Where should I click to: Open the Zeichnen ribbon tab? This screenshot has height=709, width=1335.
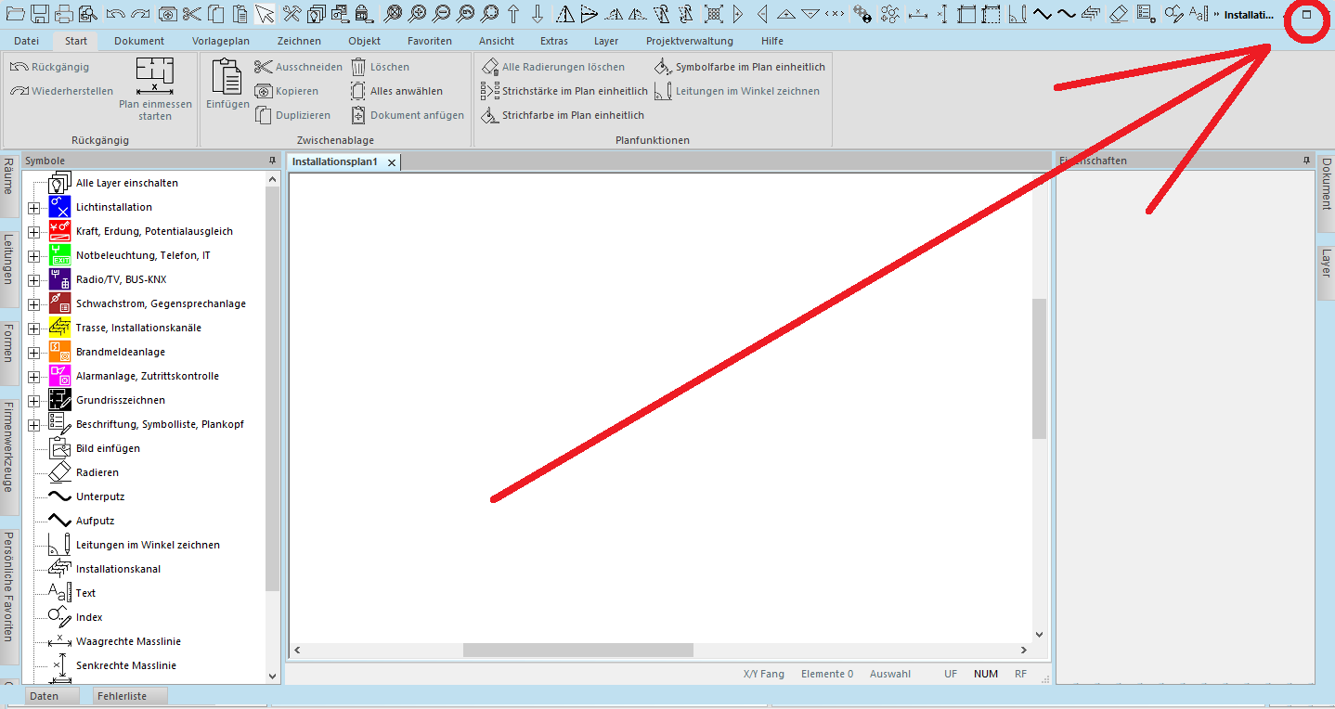(299, 41)
